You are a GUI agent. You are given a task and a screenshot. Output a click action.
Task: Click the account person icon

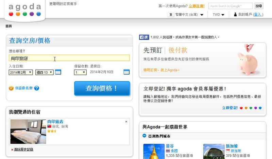235,15
